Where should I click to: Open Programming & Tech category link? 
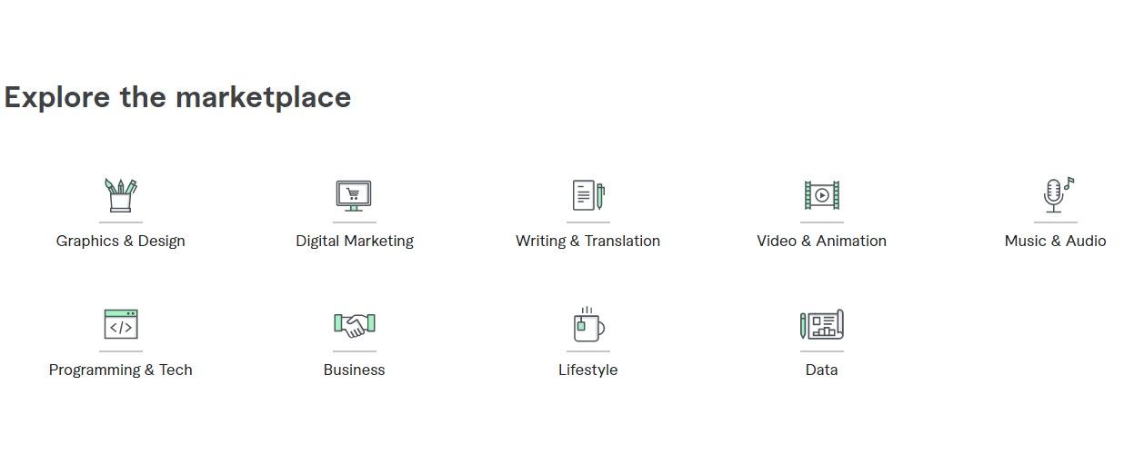(x=121, y=370)
